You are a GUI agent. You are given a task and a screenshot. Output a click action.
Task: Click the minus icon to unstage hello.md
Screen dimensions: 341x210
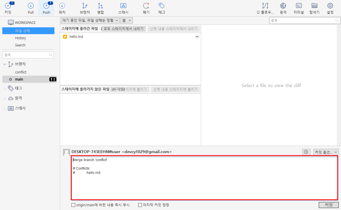pyautogui.click(x=197, y=37)
